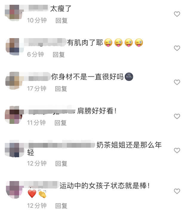The height and width of the screenshot is (212, 191).
Task: Open avatar of 太瘦了 commenter
Action: [13, 13]
